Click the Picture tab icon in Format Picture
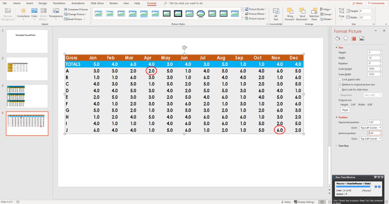The image size is (389, 204). pos(362,39)
